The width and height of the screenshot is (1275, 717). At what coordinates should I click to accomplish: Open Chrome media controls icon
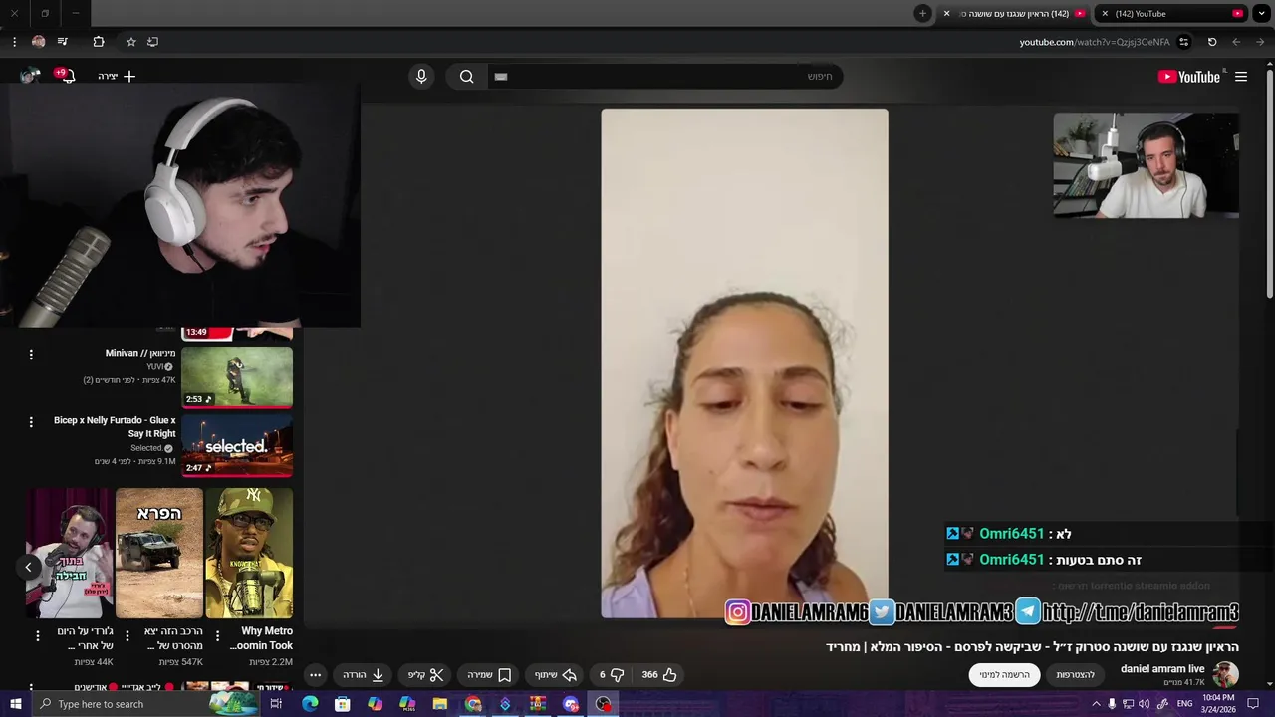(x=62, y=42)
